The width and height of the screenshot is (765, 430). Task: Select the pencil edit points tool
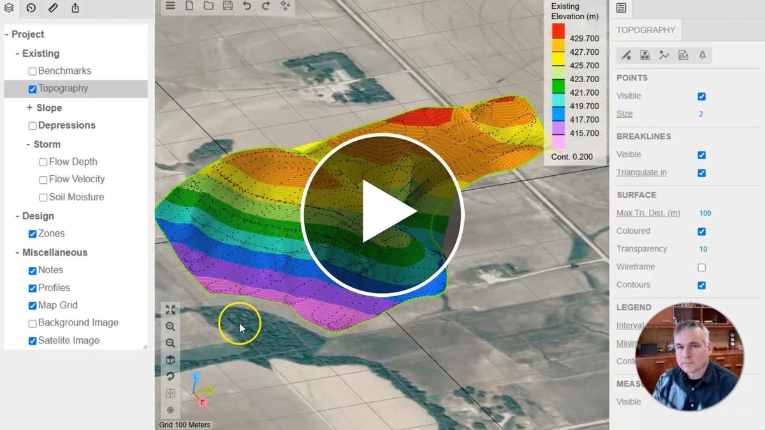click(x=626, y=55)
